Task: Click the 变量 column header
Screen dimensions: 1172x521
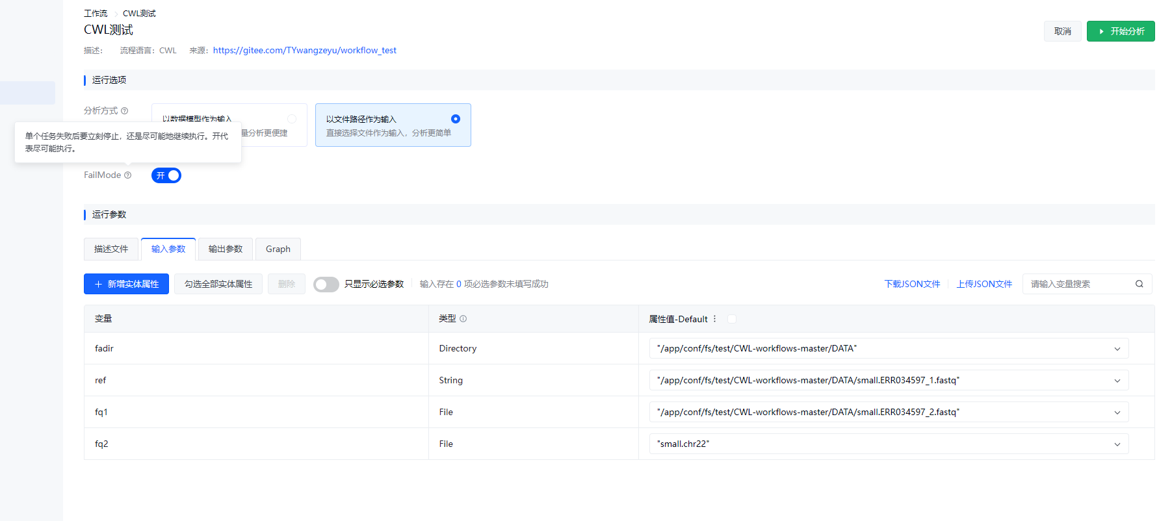Action: click(256, 319)
